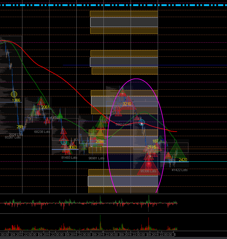Screen dimensions: 227x239
Task: Click the yellow-filled triangle left of 2686
Action: tap(100, 134)
